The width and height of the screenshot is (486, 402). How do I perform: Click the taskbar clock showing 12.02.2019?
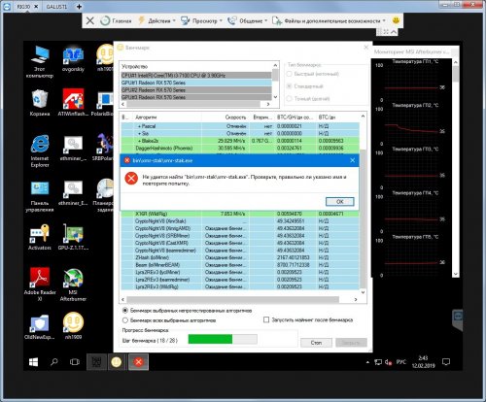click(423, 362)
